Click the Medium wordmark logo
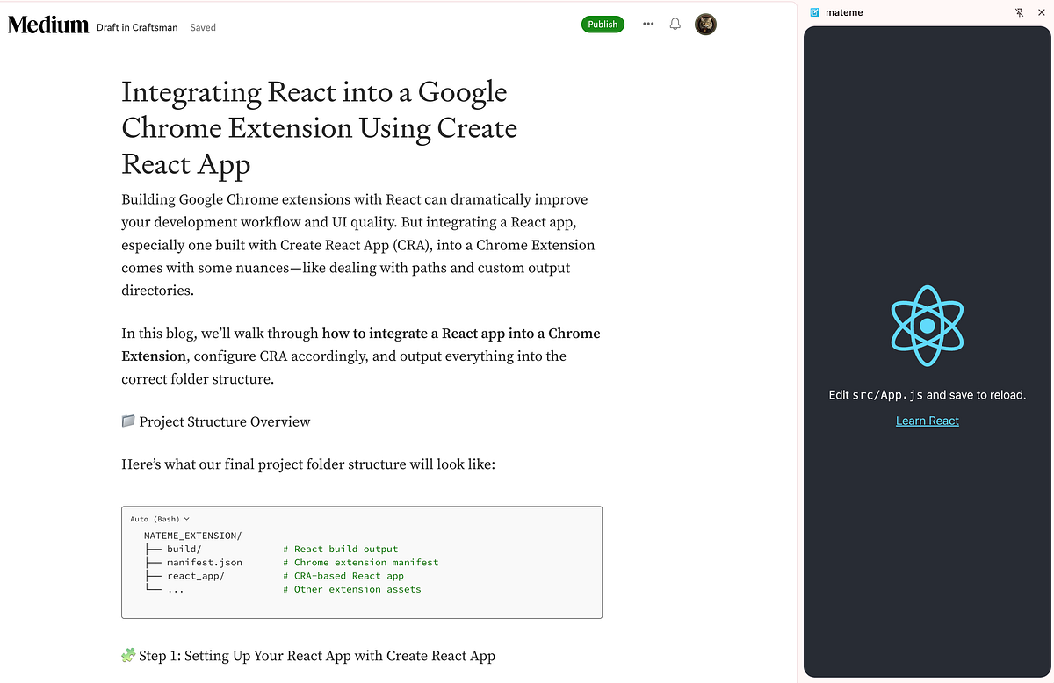The image size is (1054, 683). [x=47, y=25]
